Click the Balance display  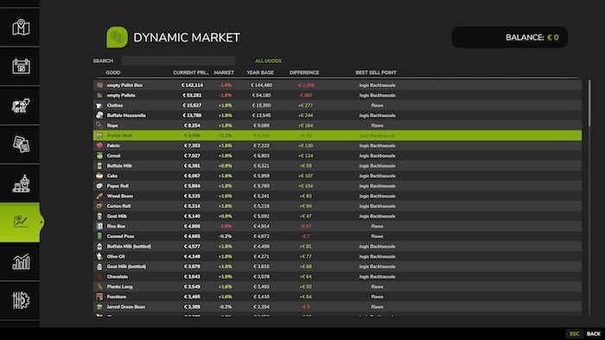pos(510,37)
